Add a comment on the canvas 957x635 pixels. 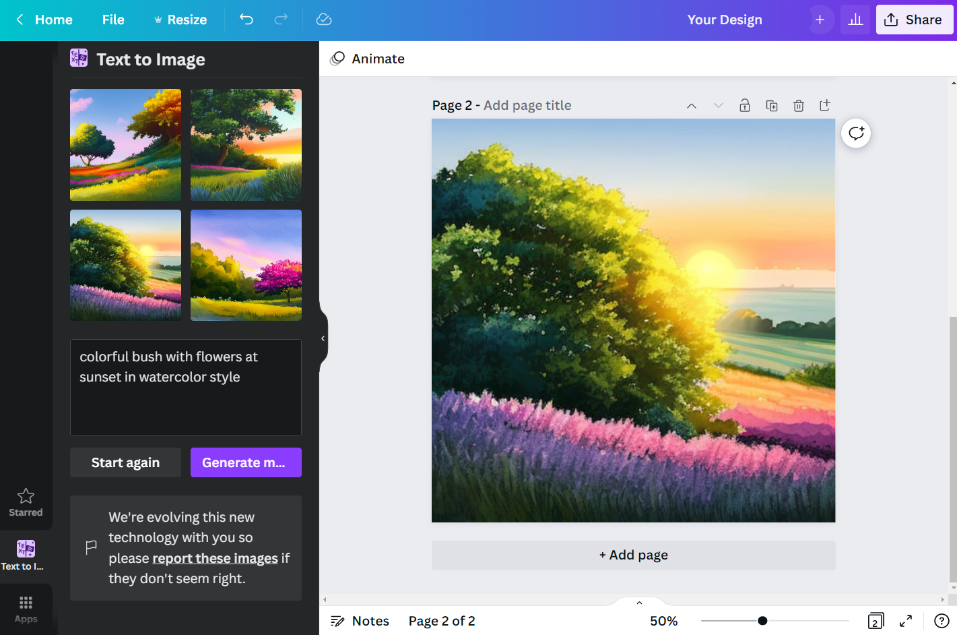855,133
